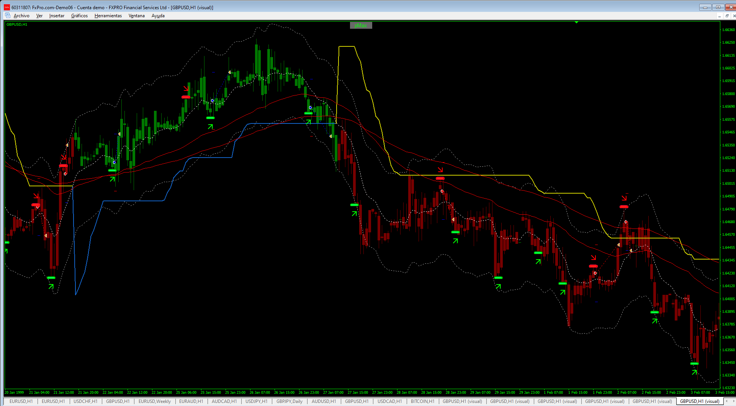Click the 27 Jan 07:00 time label
The image size is (736, 406).
click(x=333, y=393)
